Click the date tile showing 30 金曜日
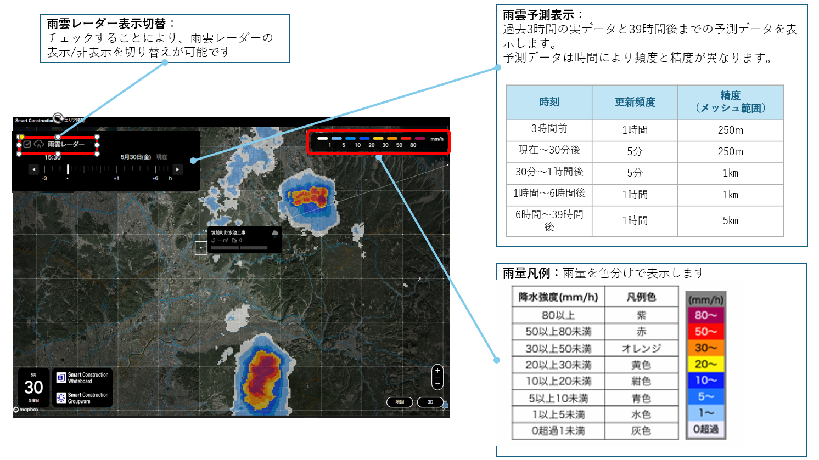This screenshot has width=819, height=460. 33,388
